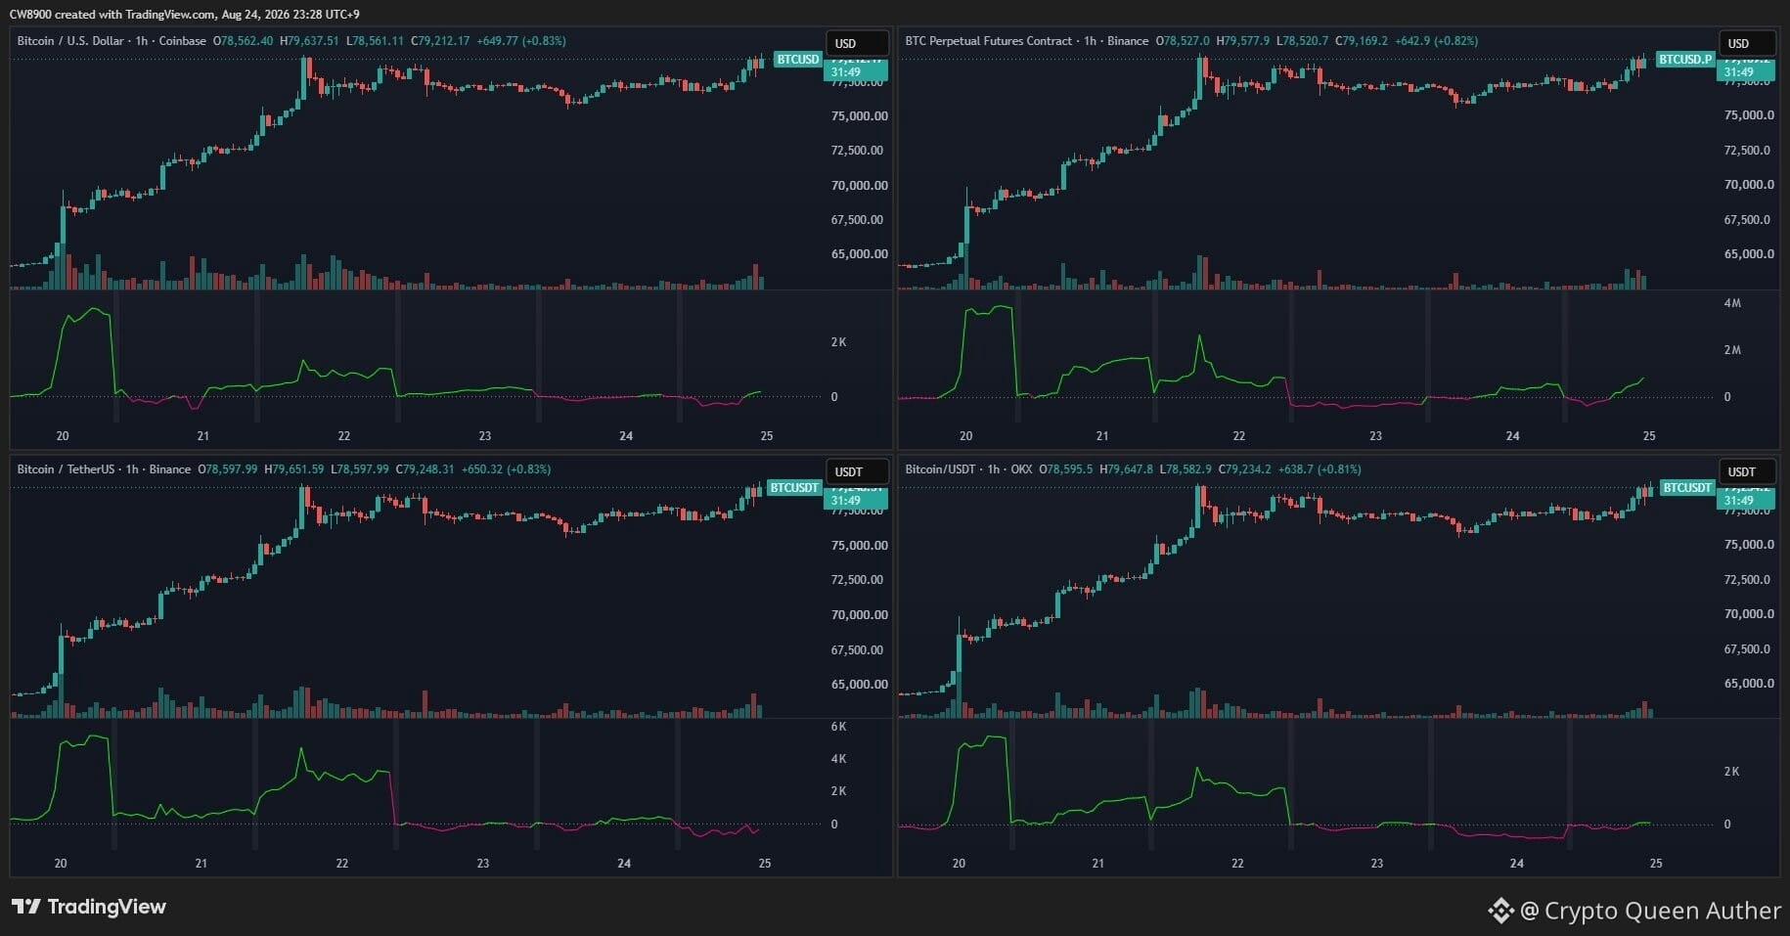The width and height of the screenshot is (1790, 936).
Task: Click the +642.9 (+0.82%) change on the futures chart
Action: (x=1436, y=41)
